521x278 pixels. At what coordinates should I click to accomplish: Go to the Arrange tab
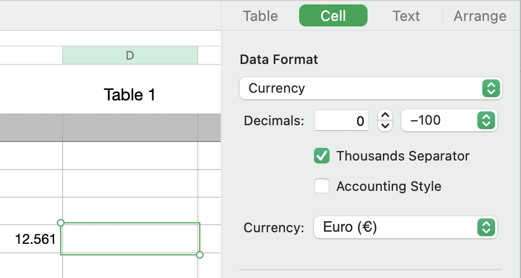(x=480, y=16)
